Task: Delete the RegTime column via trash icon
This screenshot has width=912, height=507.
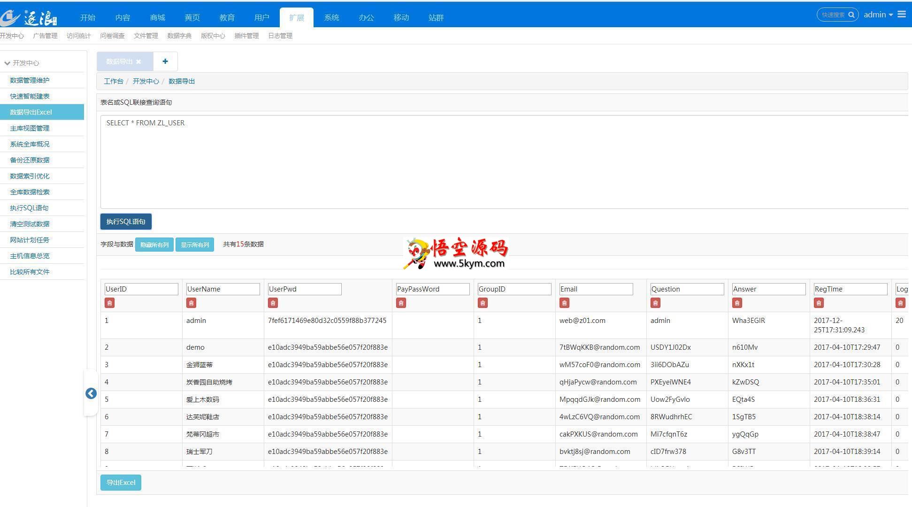Action: pos(819,303)
